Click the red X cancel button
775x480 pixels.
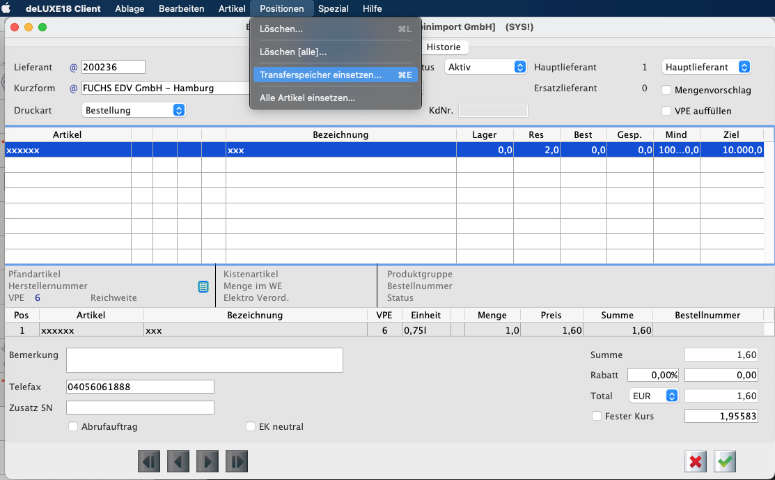(696, 461)
